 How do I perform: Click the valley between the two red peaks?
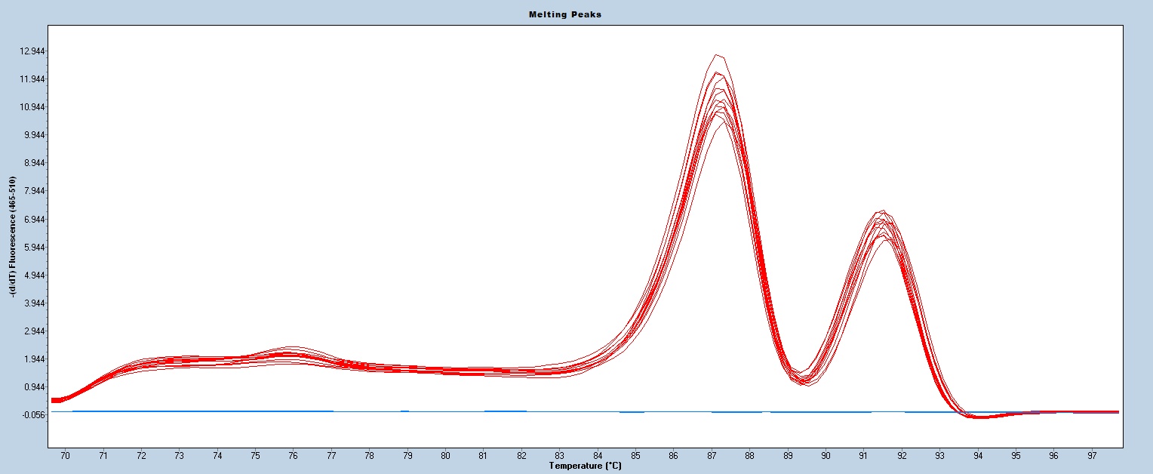805,379
